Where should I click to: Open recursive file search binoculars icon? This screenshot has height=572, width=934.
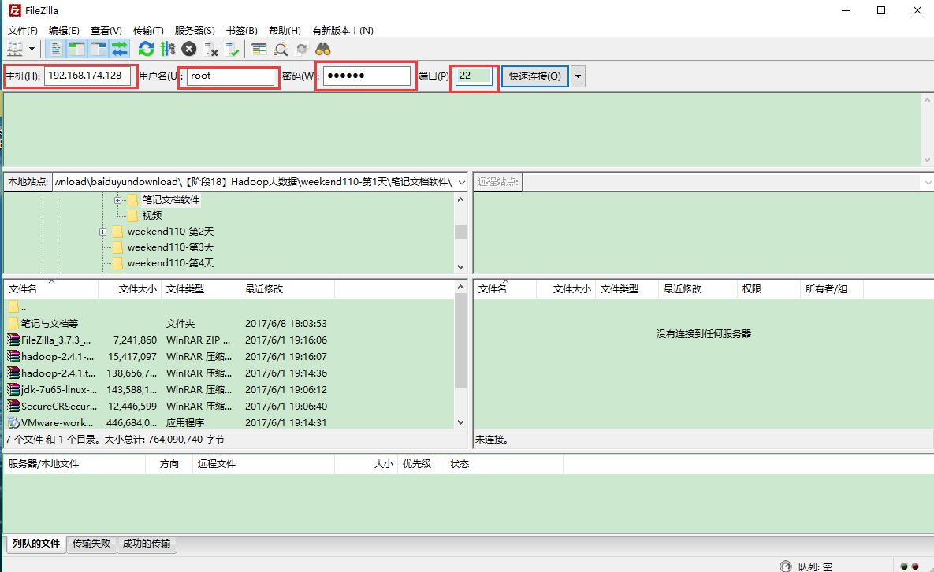coord(323,50)
